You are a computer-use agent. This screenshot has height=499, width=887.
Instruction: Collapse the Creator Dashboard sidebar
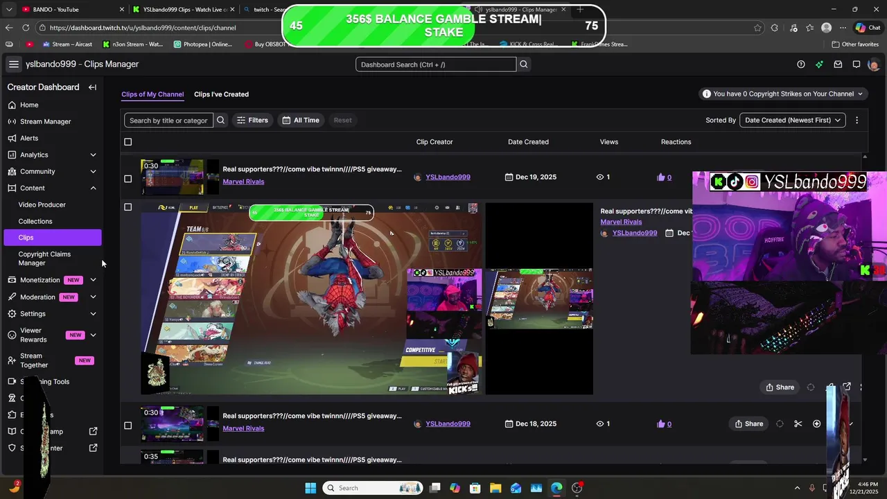[x=92, y=87]
